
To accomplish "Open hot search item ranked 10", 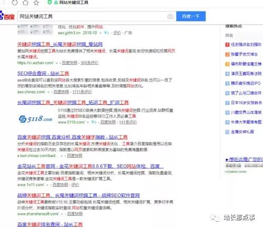I will point(242,132).
